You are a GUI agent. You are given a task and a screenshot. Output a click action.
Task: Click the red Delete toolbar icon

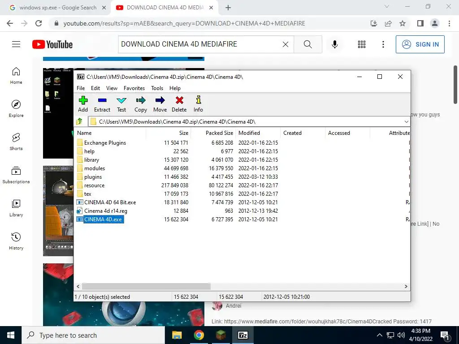(x=179, y=104)
